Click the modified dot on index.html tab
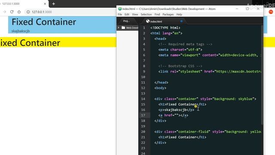Image resolution: width=275 pixels, height=155 pixels. (181, 21)
